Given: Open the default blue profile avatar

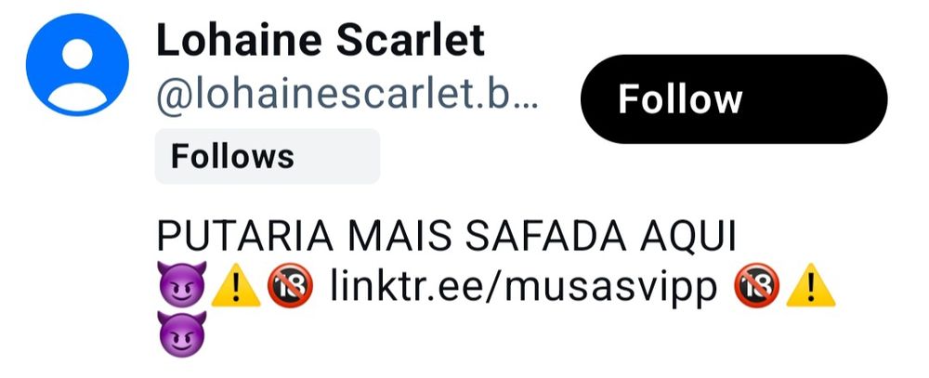Looking at the screenshot, I should pyautogui.click(x=77, y=65).
